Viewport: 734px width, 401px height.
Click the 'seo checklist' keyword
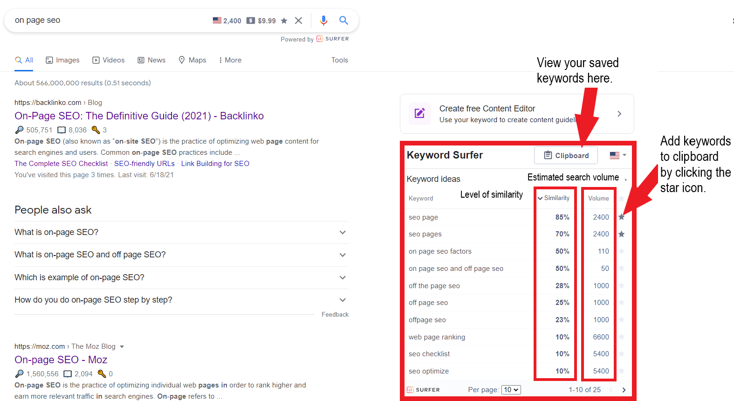(429, 354)
